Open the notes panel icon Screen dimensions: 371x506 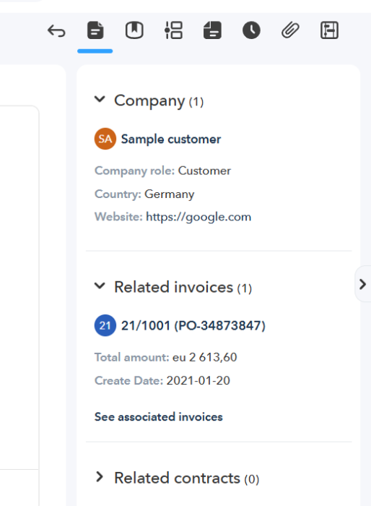tap(212, 30)
